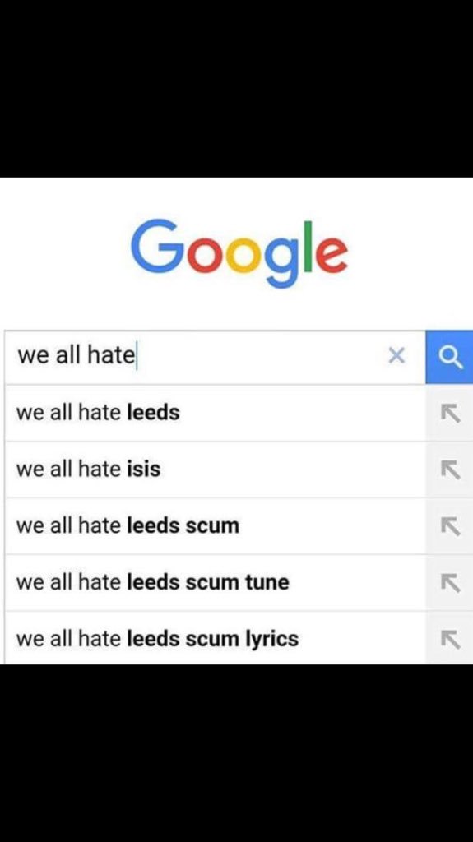Clear the search text with the X icon
473x842 pixels.
(396, 355)
